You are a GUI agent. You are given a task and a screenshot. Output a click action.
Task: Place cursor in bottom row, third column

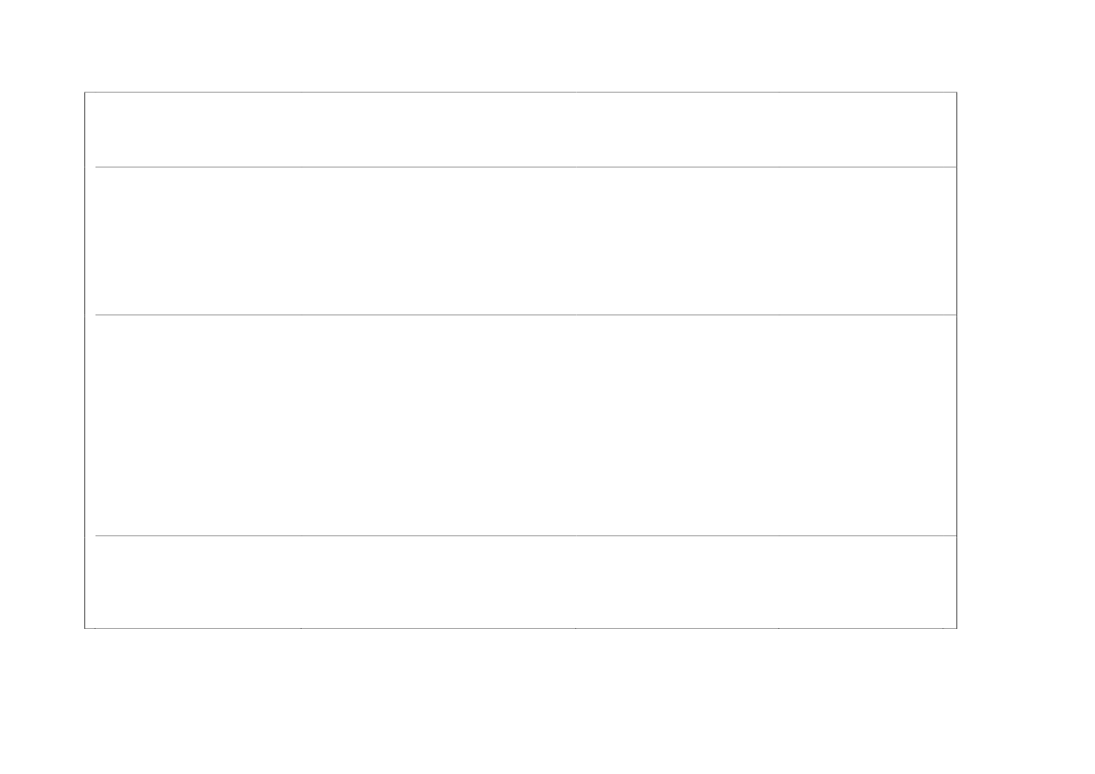pyautogui.click(x=675, y=581)
